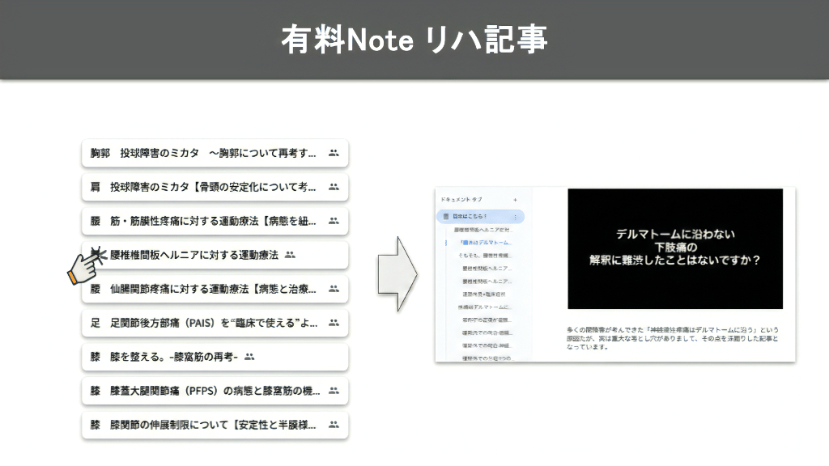829x466 pixels.
Task: Open the 胸郭 投球障害のミカタ document chip
Action: pyautogui.click(x=215, y=153)
